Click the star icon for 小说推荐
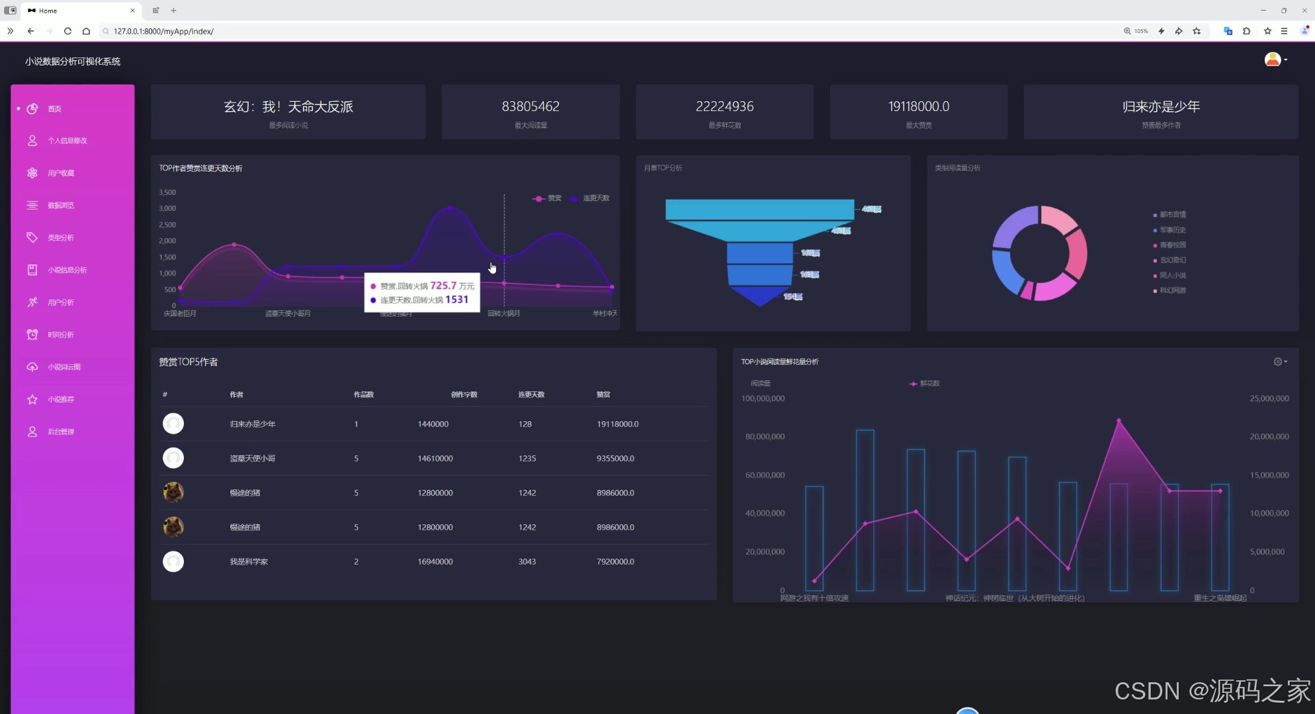The width and height of the screenshot is (1315, 714). (x=32, y=399)
